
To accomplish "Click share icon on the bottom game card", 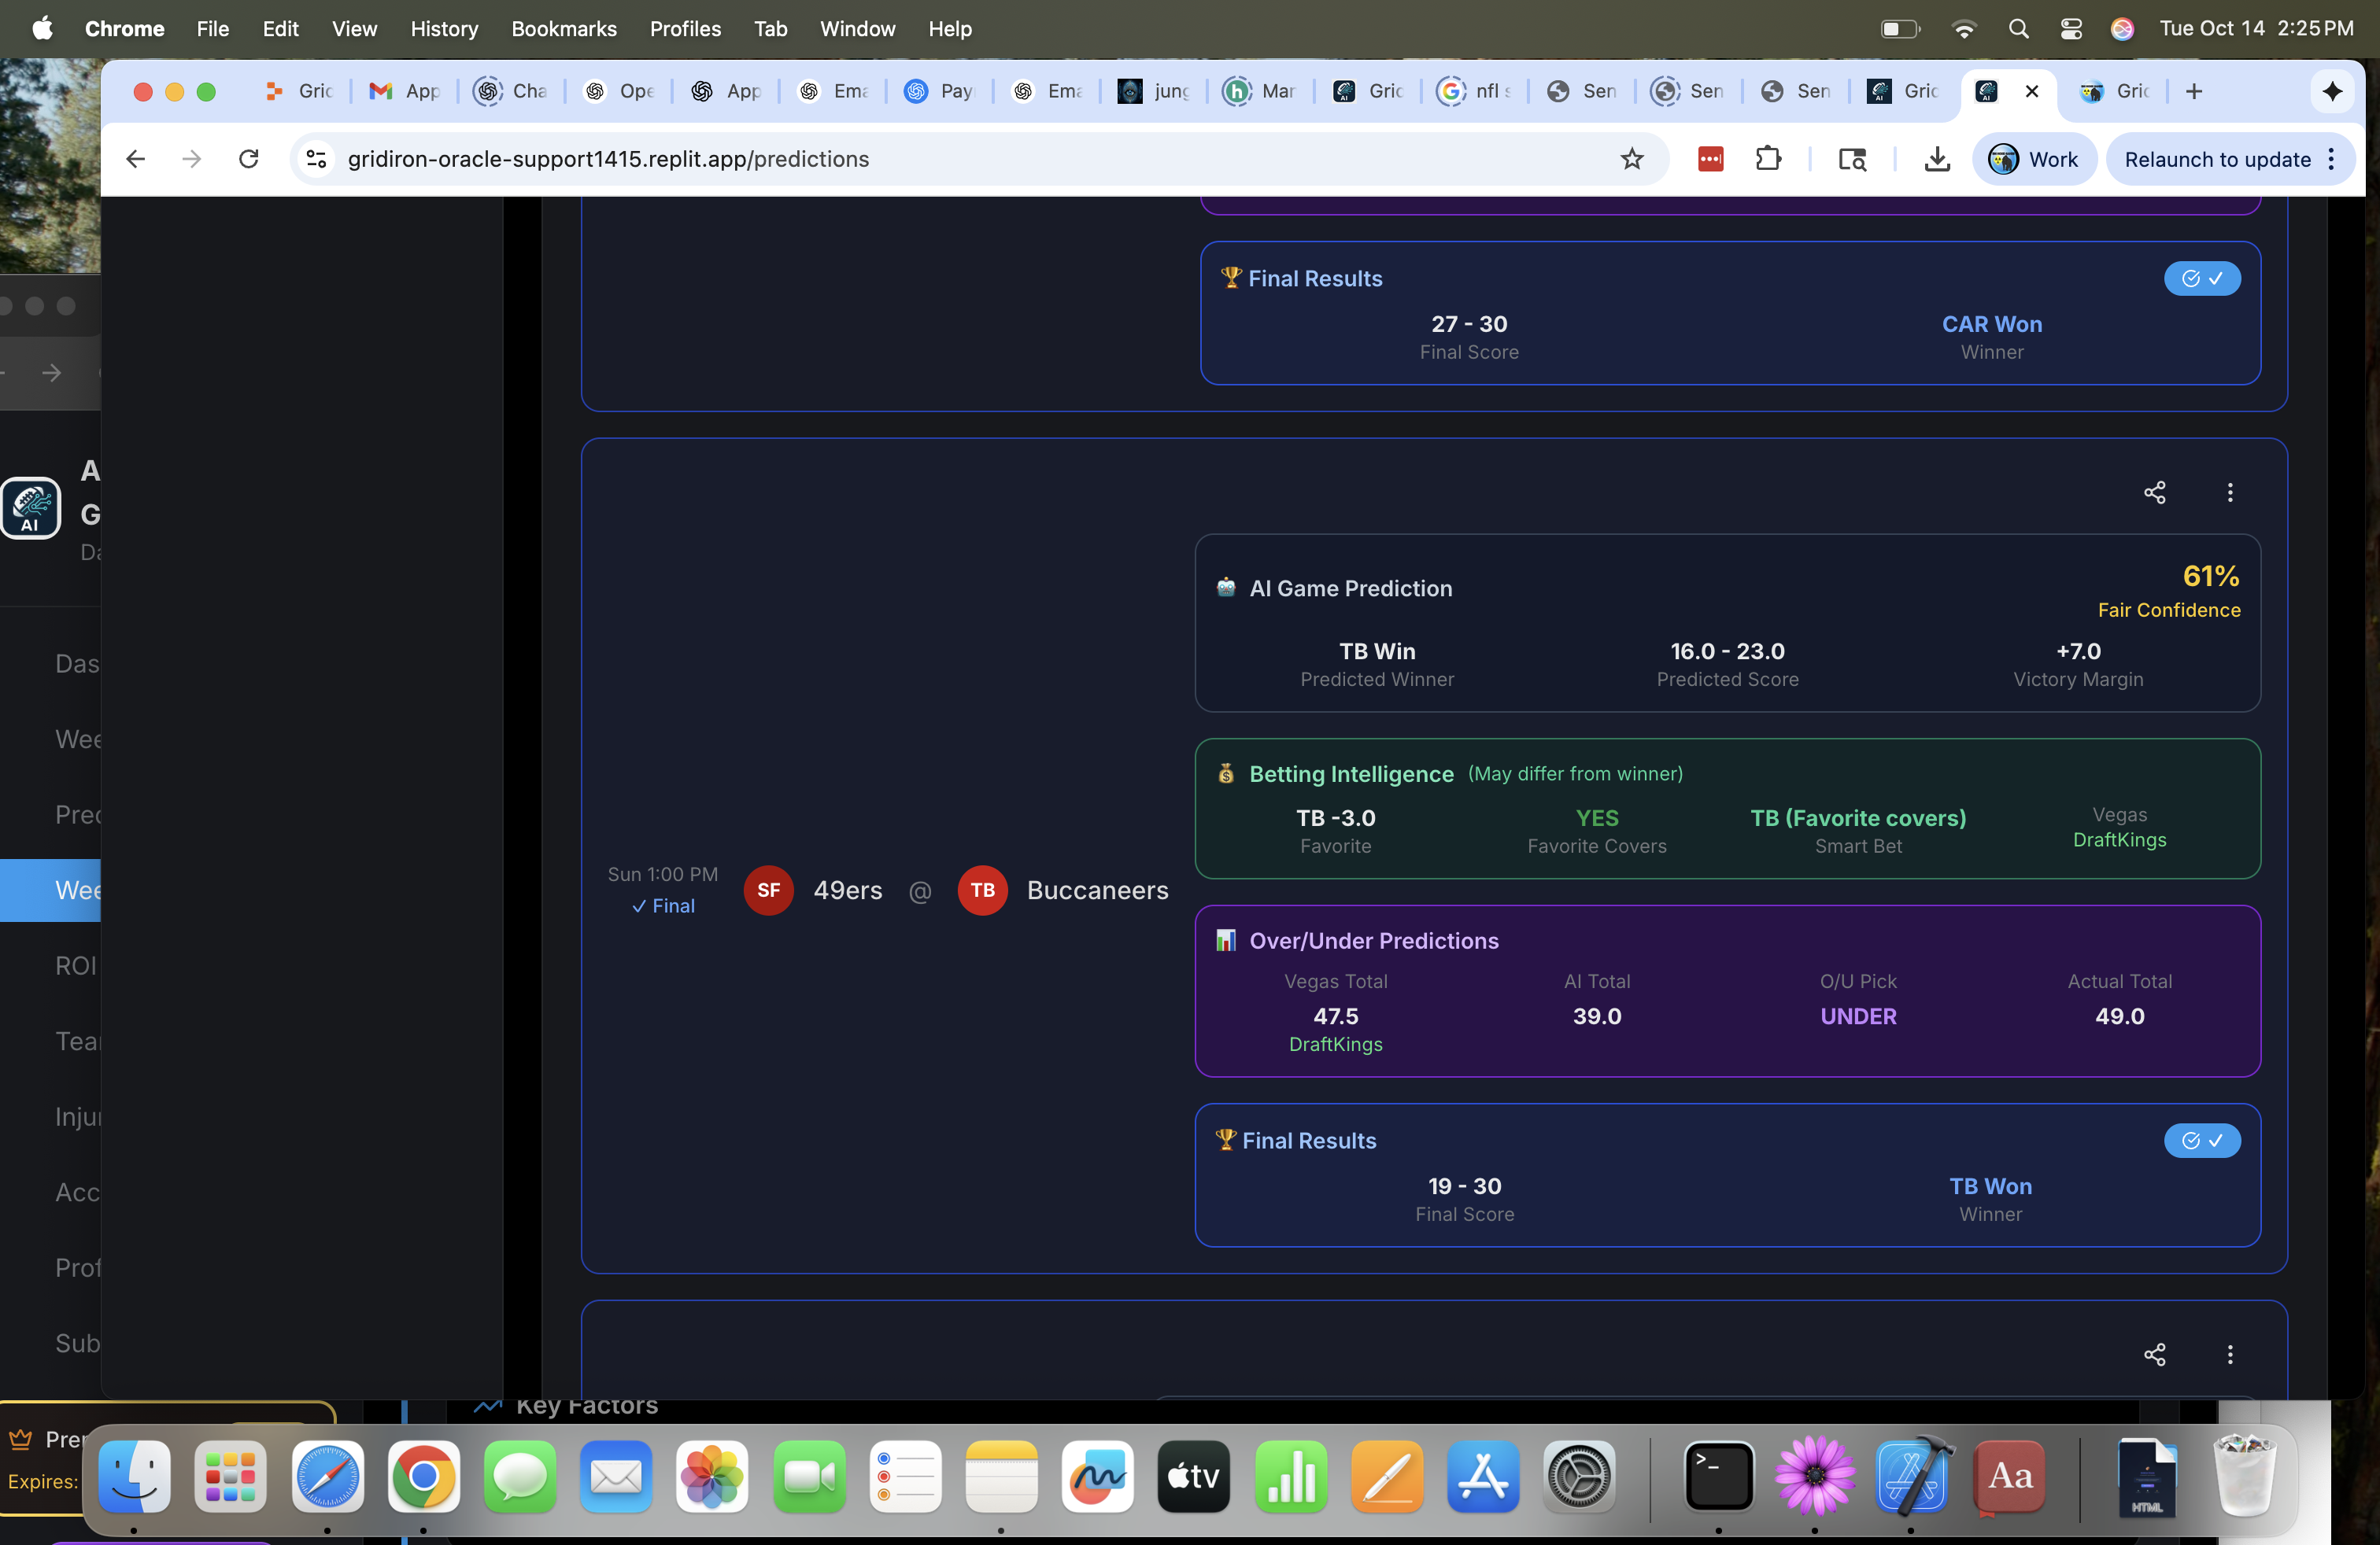I will pyautogui.click(x=2154, y=1354).
